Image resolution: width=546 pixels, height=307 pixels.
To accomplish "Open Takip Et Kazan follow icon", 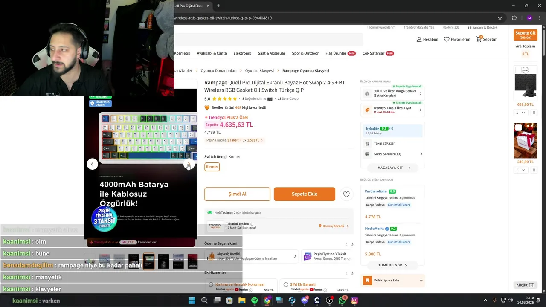I will coord(367,143).
